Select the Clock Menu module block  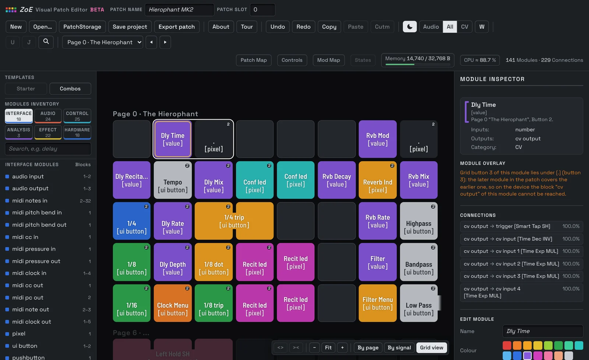tap(173, 303)
